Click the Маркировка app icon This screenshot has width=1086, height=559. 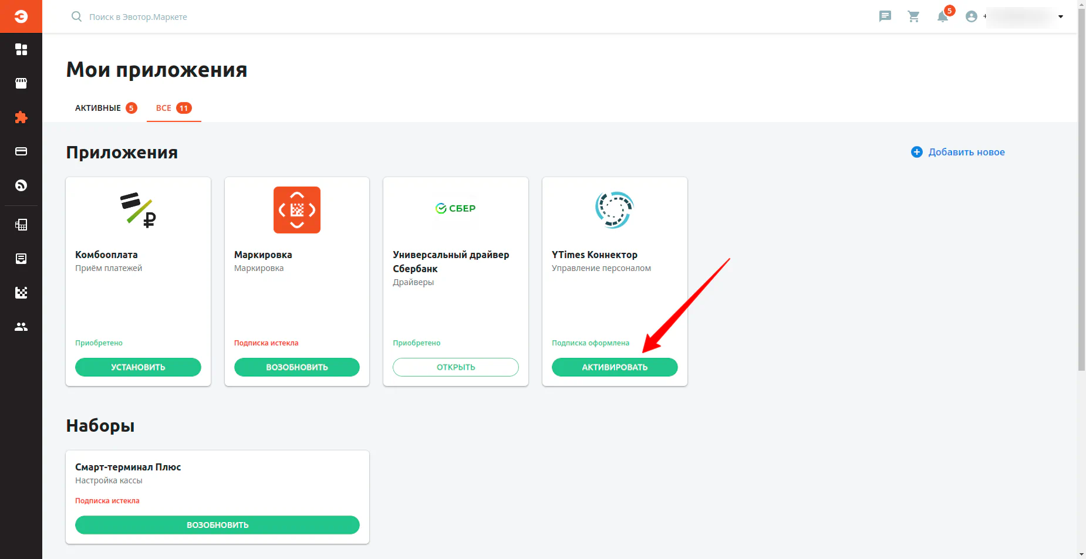[x=297, y=210]
